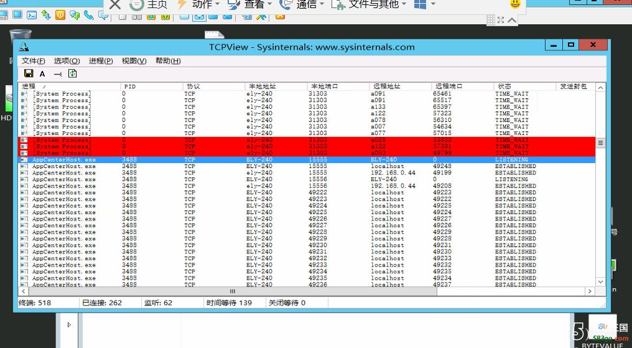Select red row with remote port 49799
Viewport: 632px width, 348px height.
pos(307,153)
